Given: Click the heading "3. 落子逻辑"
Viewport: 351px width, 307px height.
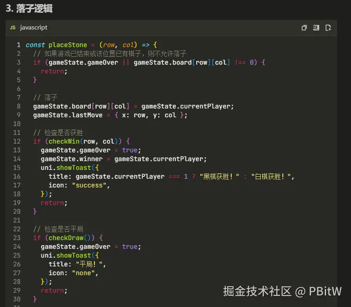Looking at the screenshot, I should (x=29, y=8).
